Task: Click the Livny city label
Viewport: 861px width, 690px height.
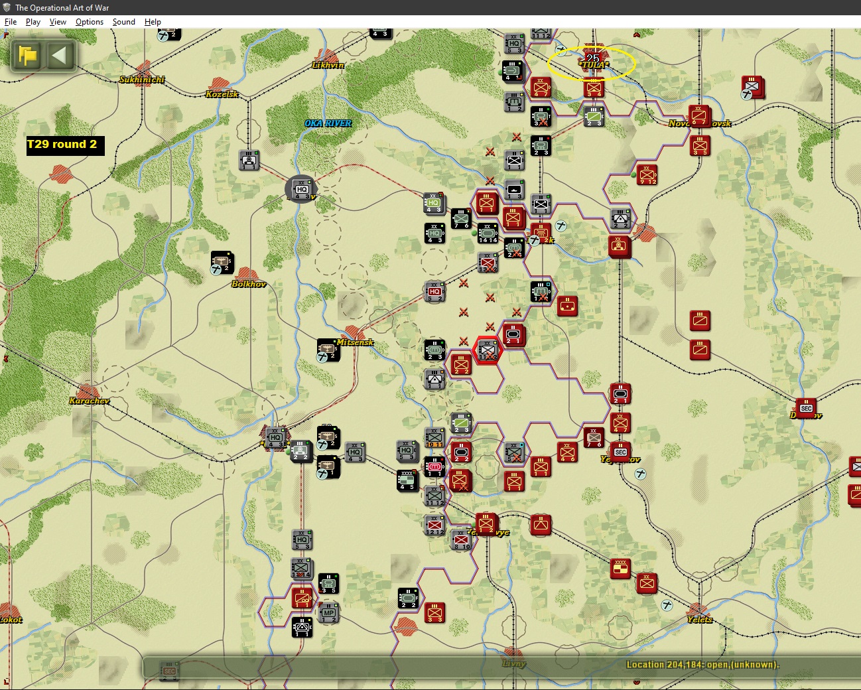Action: (x=514, y=663)
